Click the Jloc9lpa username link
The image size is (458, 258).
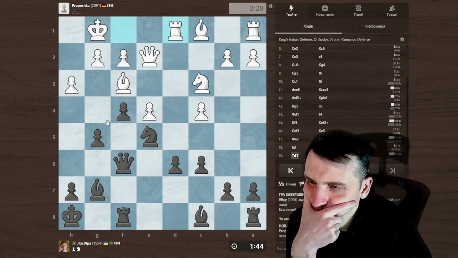pos(84,243)
